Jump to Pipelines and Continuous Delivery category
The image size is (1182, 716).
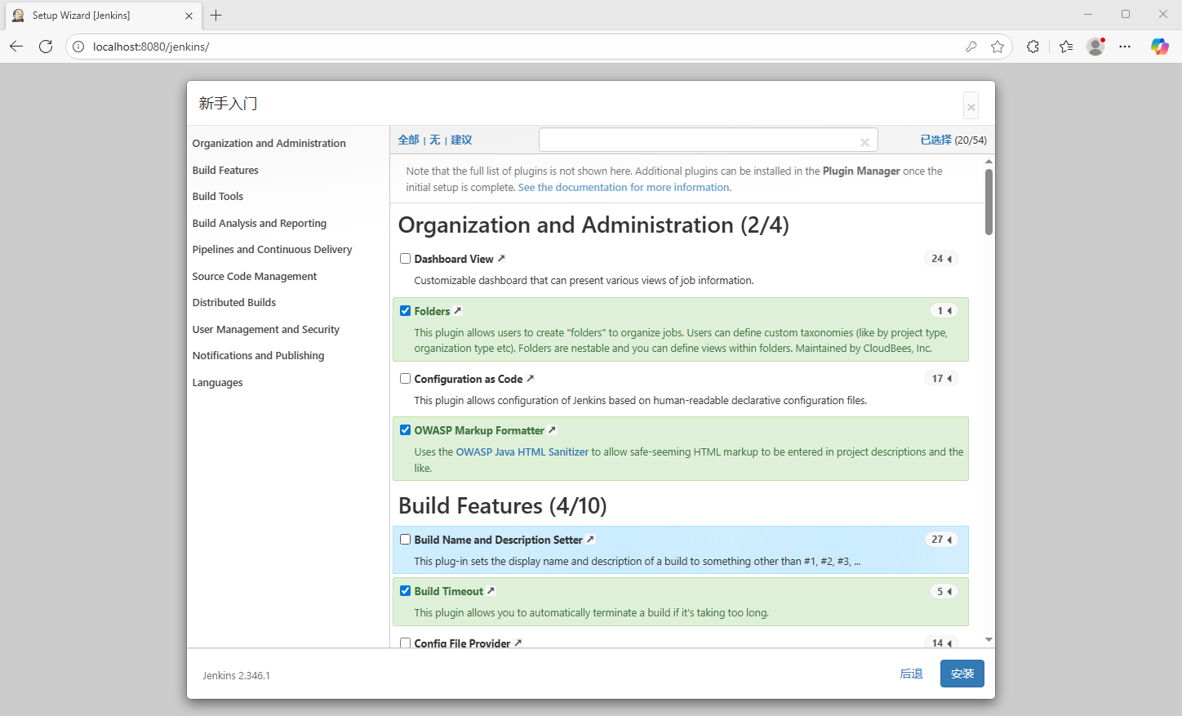click(273, 249)
